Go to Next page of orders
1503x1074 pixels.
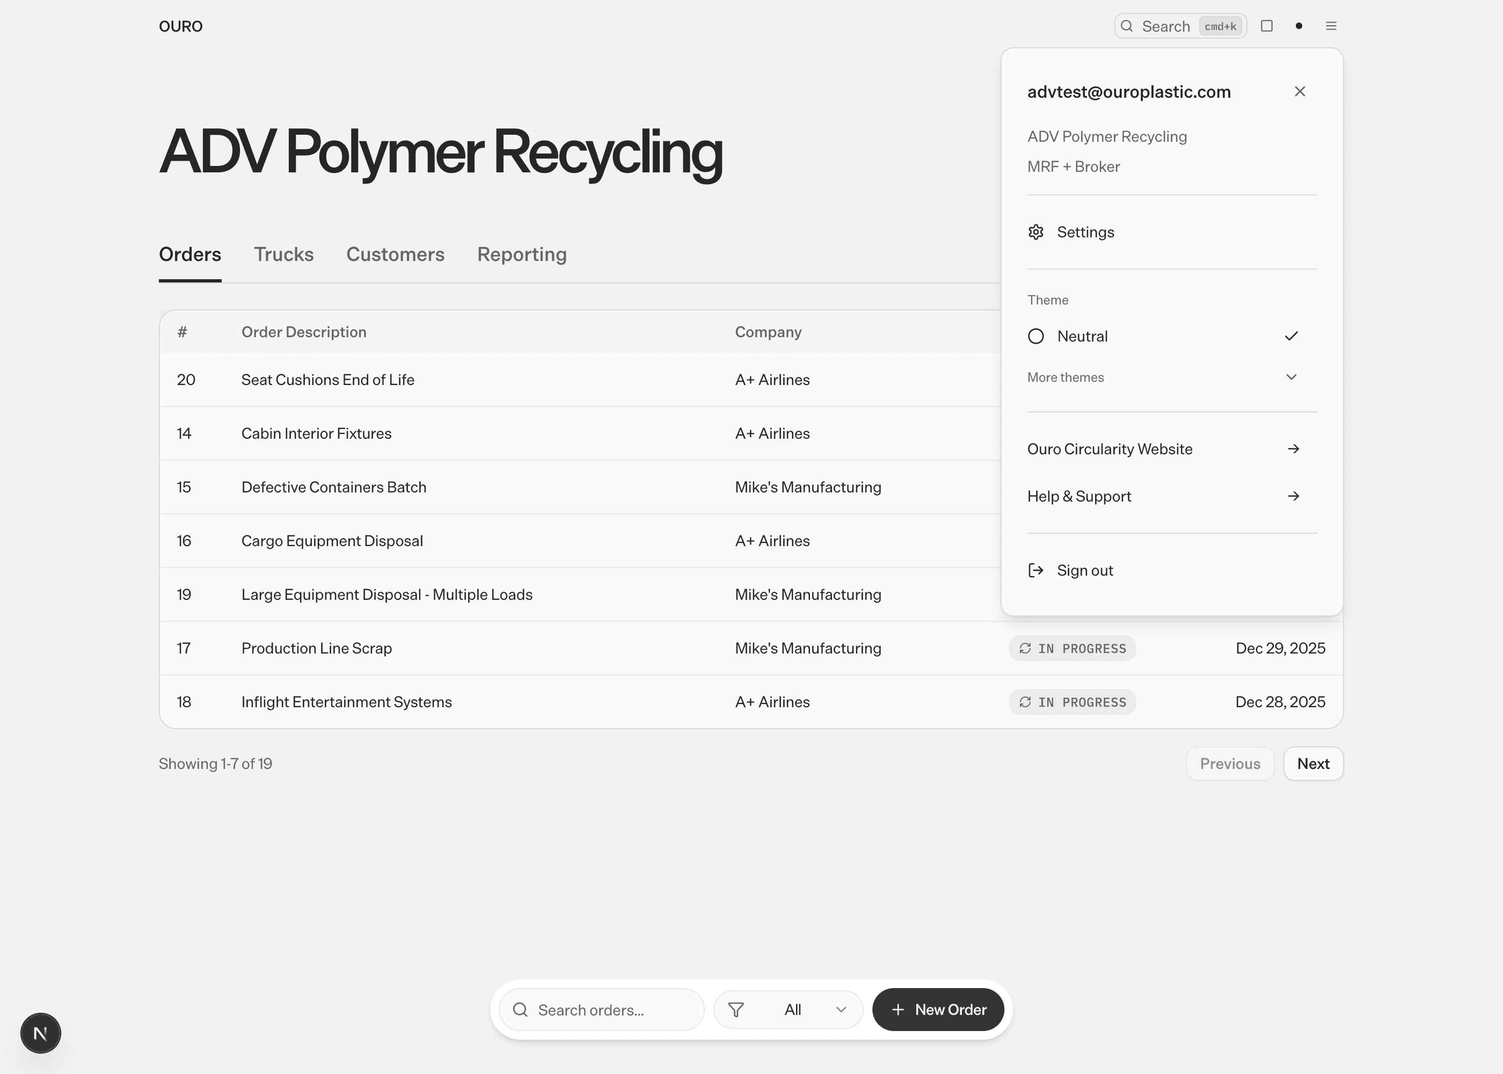point(1312,764)
